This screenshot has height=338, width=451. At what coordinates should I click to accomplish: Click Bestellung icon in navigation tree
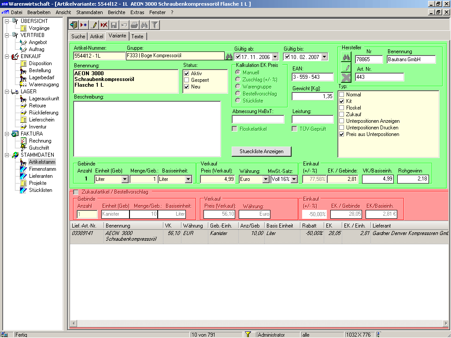click(23, 70)
